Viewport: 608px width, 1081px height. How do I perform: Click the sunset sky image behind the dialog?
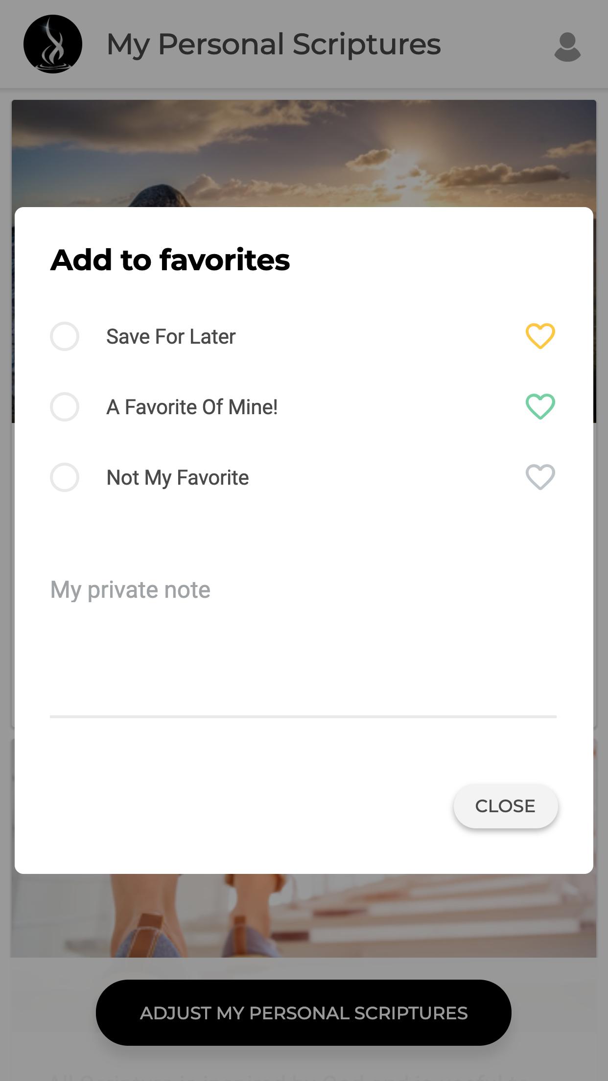coord(304,153)
